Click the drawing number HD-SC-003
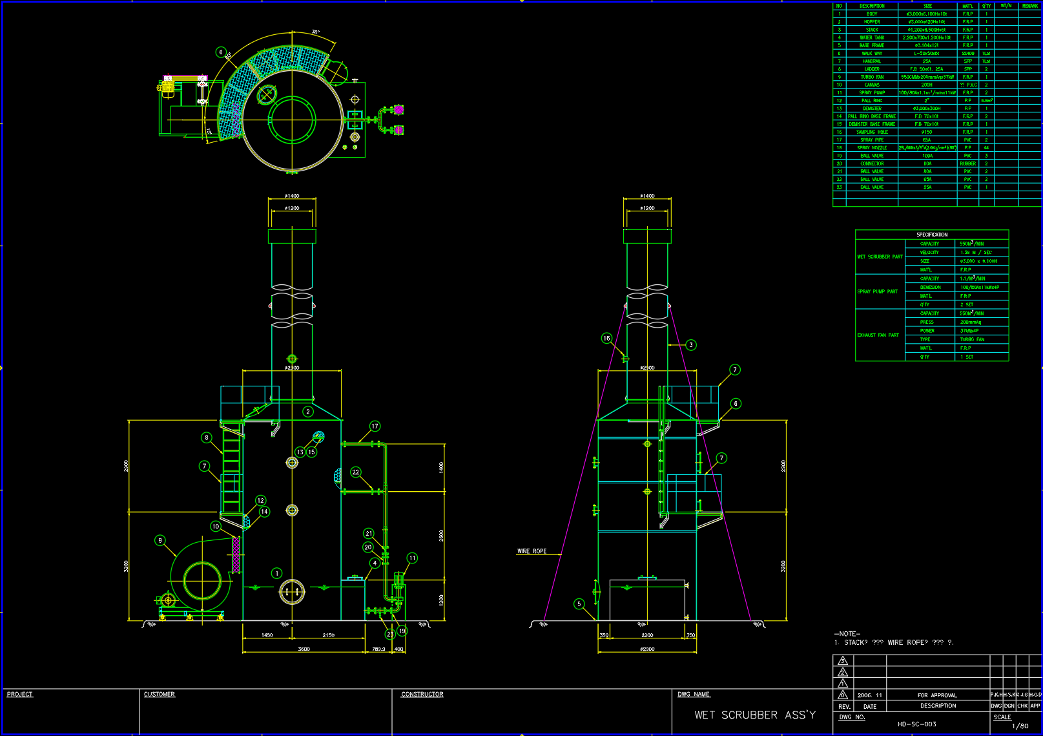This screenshot has height=736, width=1043. [x=916, y=724]
